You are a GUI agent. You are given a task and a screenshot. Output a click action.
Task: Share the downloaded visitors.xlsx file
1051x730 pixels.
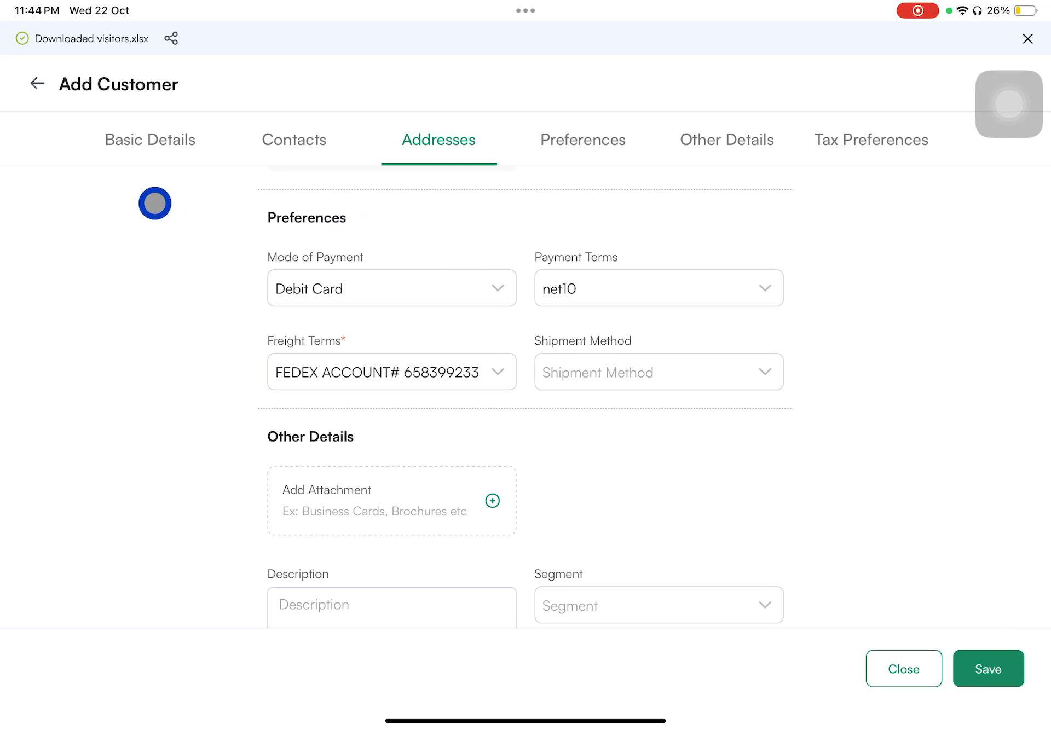171,38
